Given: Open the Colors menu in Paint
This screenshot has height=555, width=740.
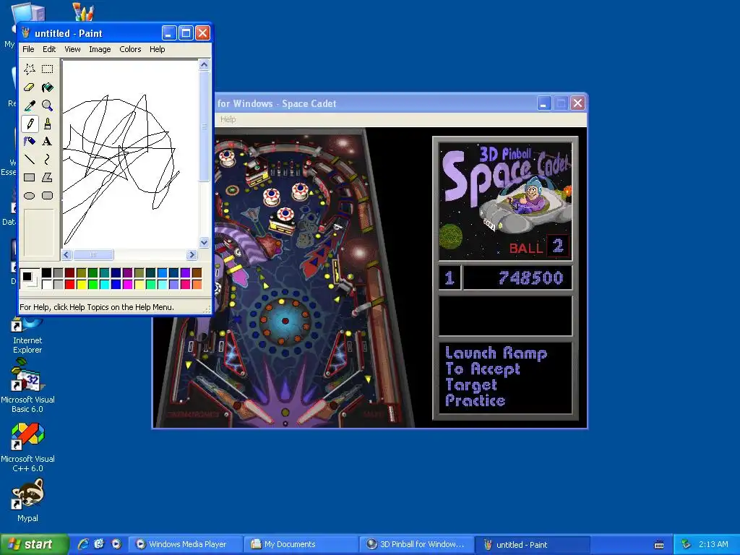Looking at the screenshot, I should point(130,49).
